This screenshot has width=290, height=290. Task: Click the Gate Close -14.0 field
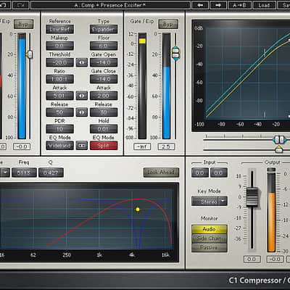pyautogui.click(x=104, y=79)
